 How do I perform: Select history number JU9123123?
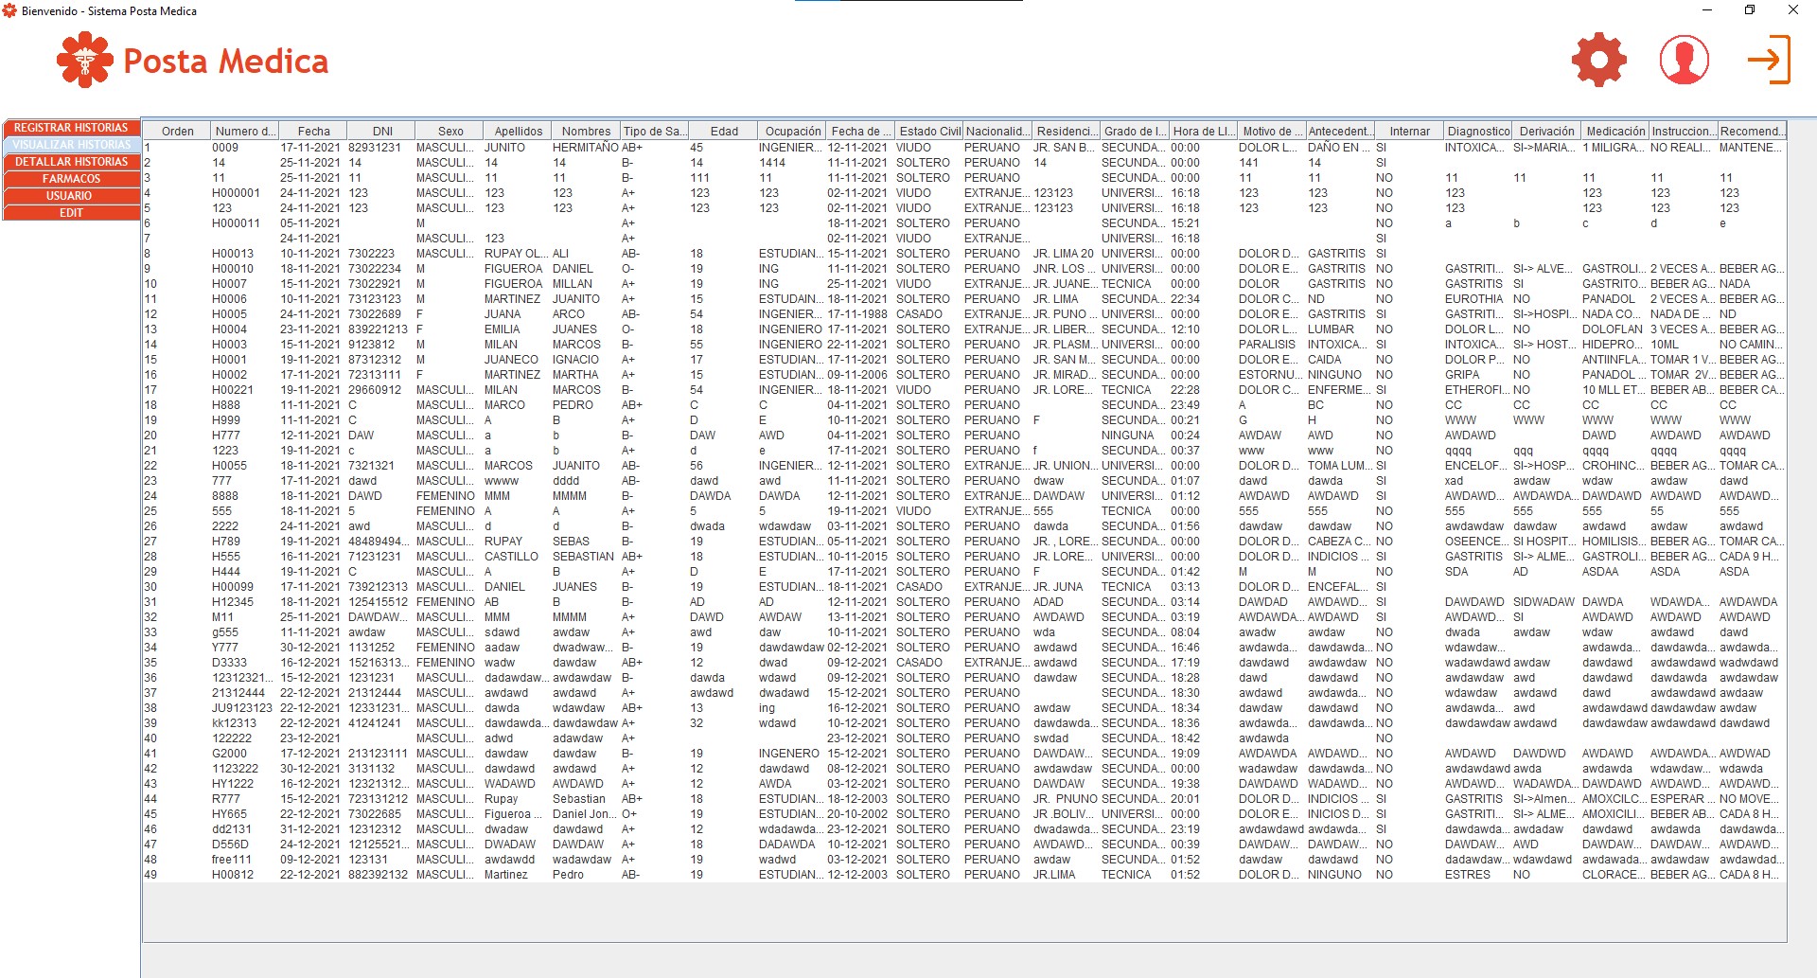[x=244, y=708]
